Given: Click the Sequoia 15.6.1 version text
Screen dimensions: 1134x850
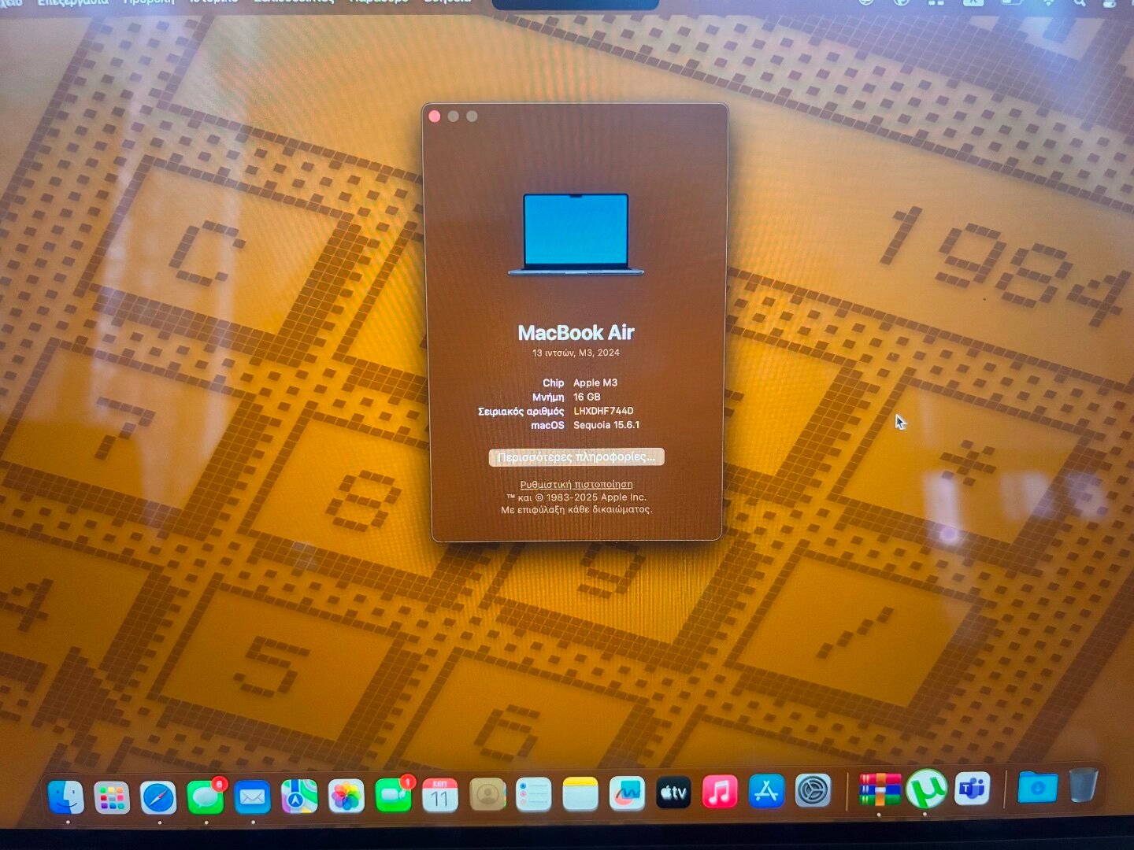Looking at the screenshot, I should [x=606, y=425].
